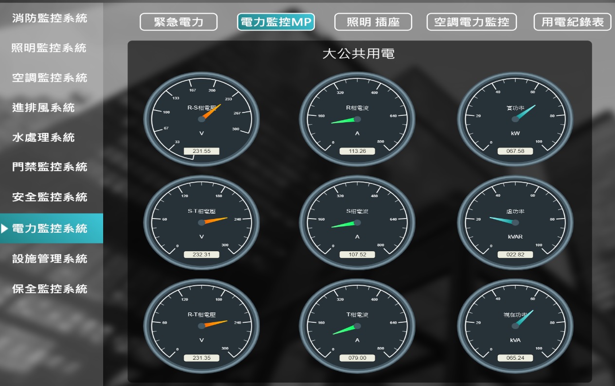615x386 pixels.
Task: Select the active 電力監控MP tab
Action: (x=276, y=21)
